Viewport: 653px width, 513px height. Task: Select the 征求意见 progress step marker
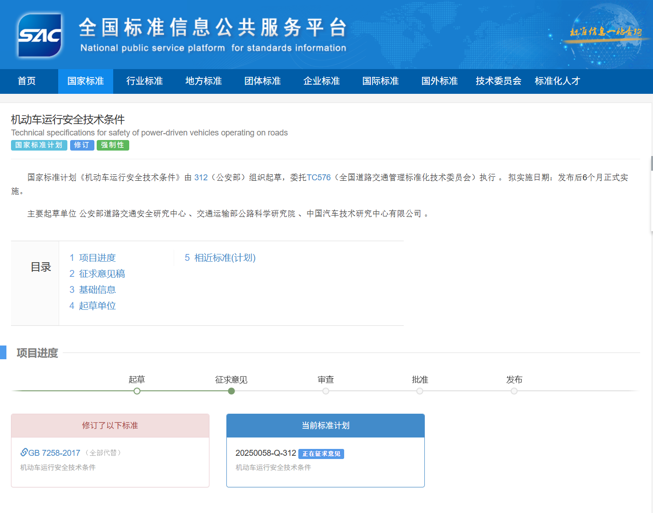click(231, 391)
